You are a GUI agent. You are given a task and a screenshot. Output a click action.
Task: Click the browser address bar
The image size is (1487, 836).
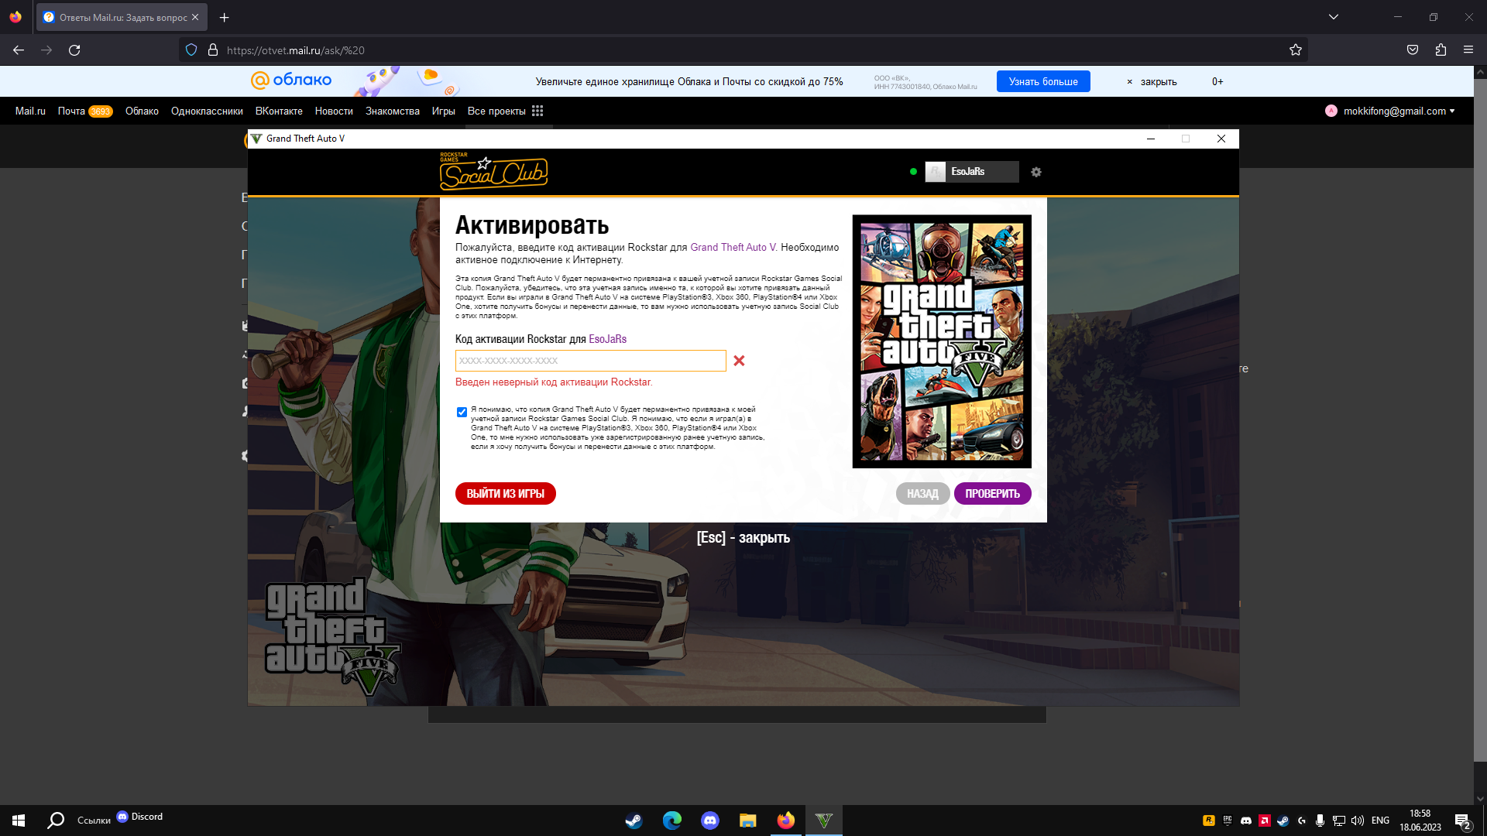point(743,50)
